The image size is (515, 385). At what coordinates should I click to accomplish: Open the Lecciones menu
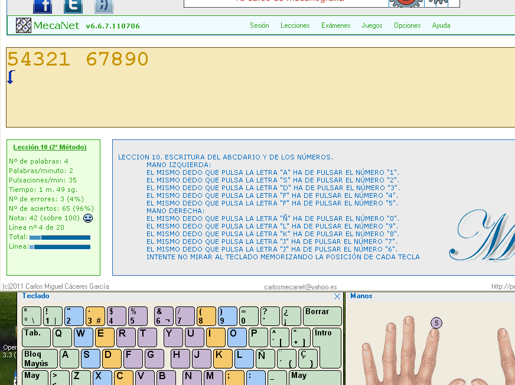tap(295, 25)
